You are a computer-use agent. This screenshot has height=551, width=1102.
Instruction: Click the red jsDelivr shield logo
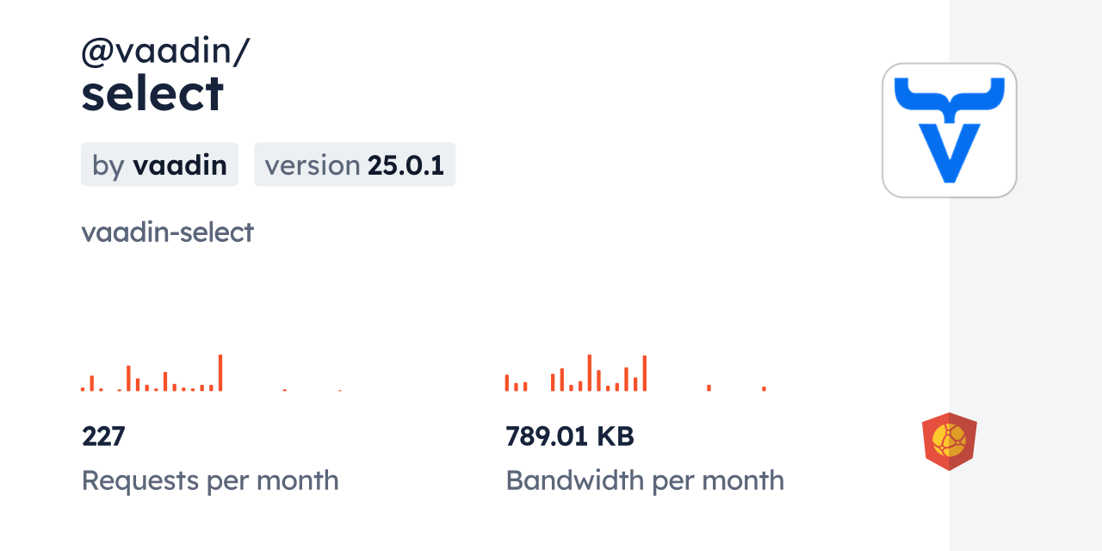pos(949,441)
